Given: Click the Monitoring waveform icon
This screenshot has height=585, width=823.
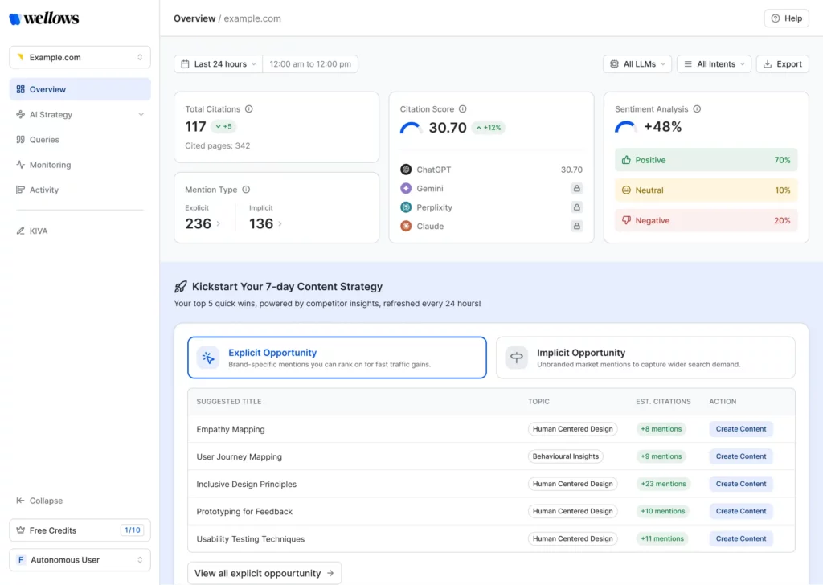Looking at the screenshot, I should pyautogui.click(x=23, y=165).
